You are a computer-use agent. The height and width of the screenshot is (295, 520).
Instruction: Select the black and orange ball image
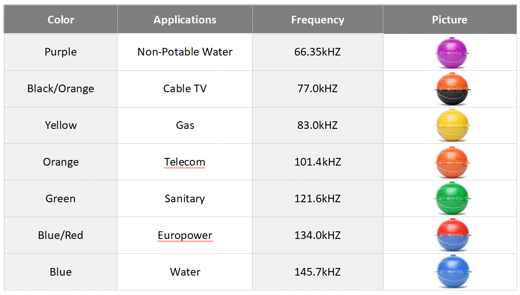coord(453,89)
